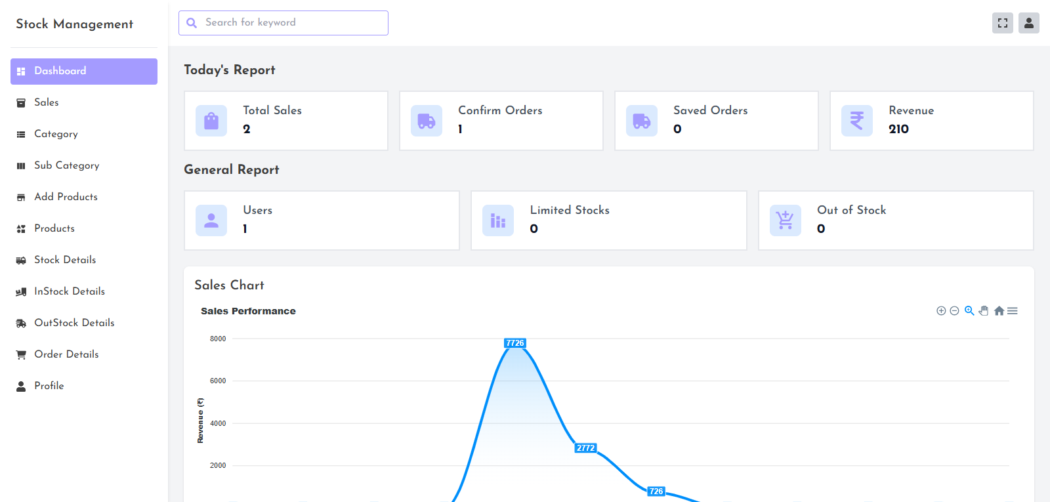
Task: Click the Limited Stocks bar chart icon
Action: coord(498,220)
